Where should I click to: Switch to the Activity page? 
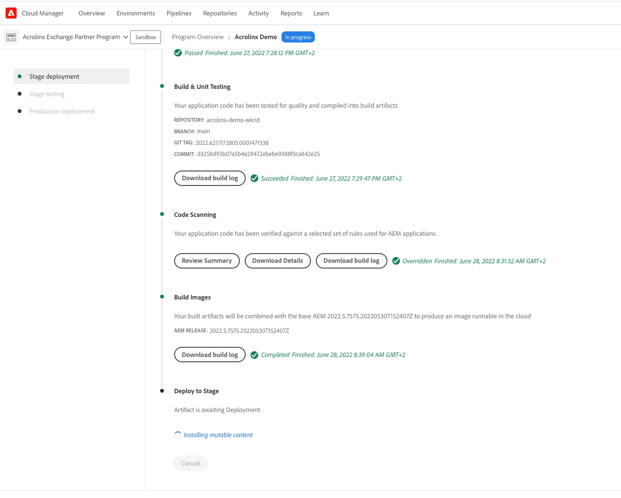coord(259,14)
